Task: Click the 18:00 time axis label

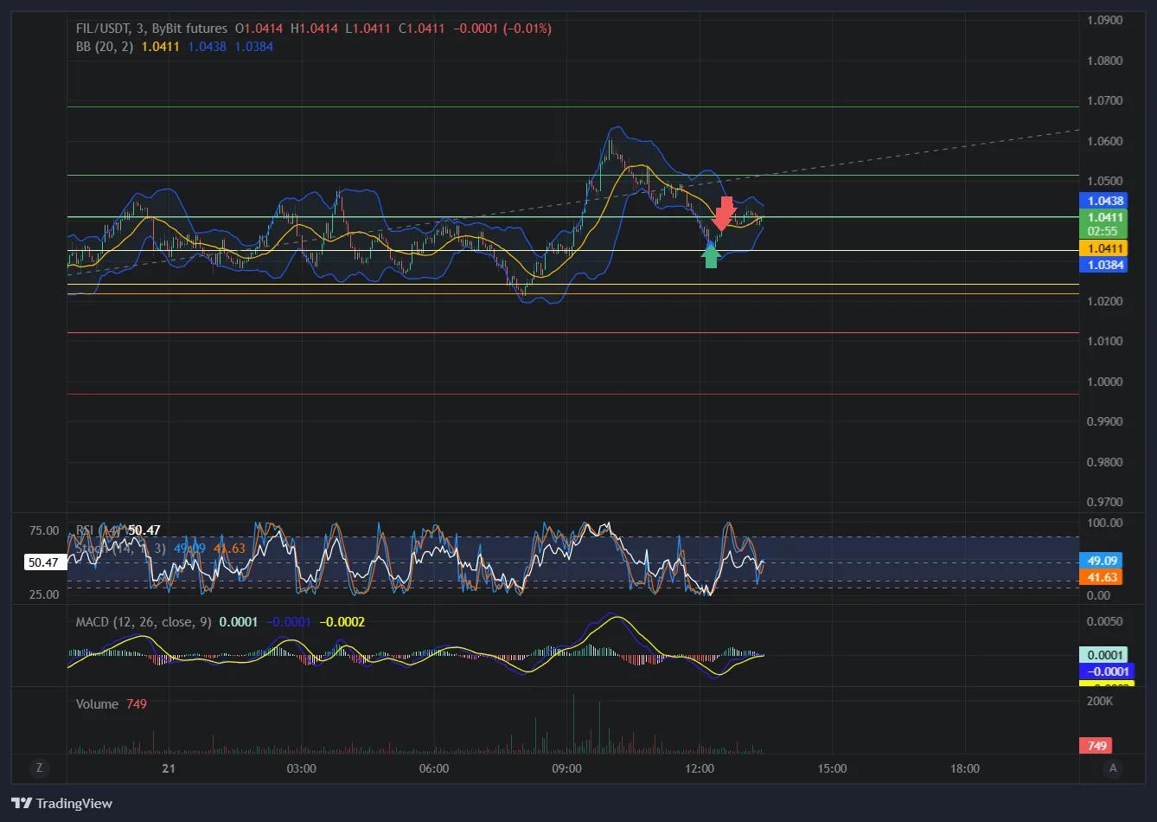Action: tap(965, 768)
